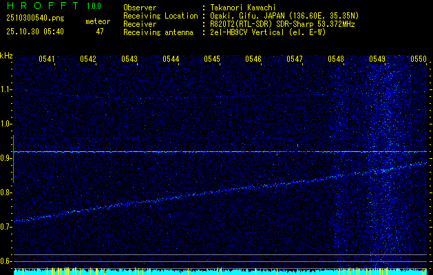Click the 0541 time marker
The image size is (433, 275).
pos(47,60)
